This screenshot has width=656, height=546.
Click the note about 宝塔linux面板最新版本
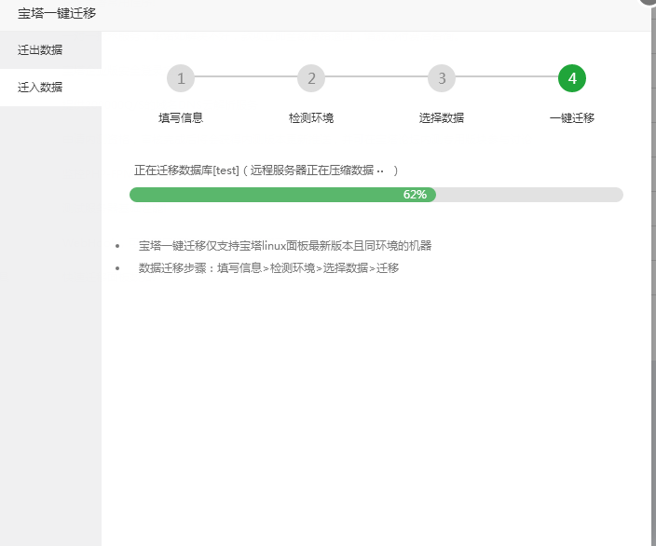pyautogui.click(x=285, y=246)
